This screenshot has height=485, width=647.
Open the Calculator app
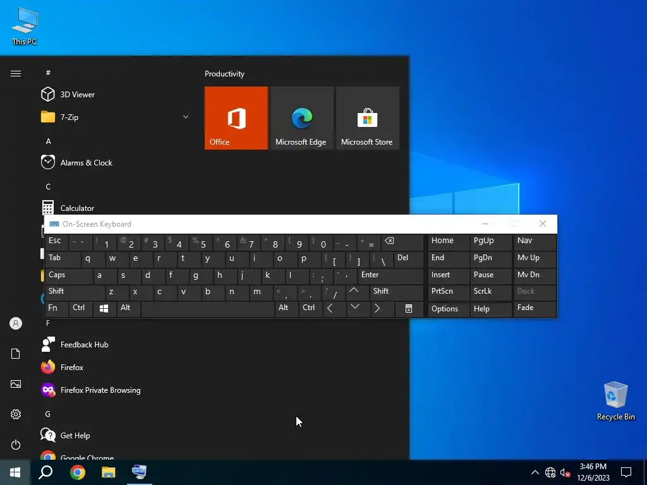(x=116, y=208)
